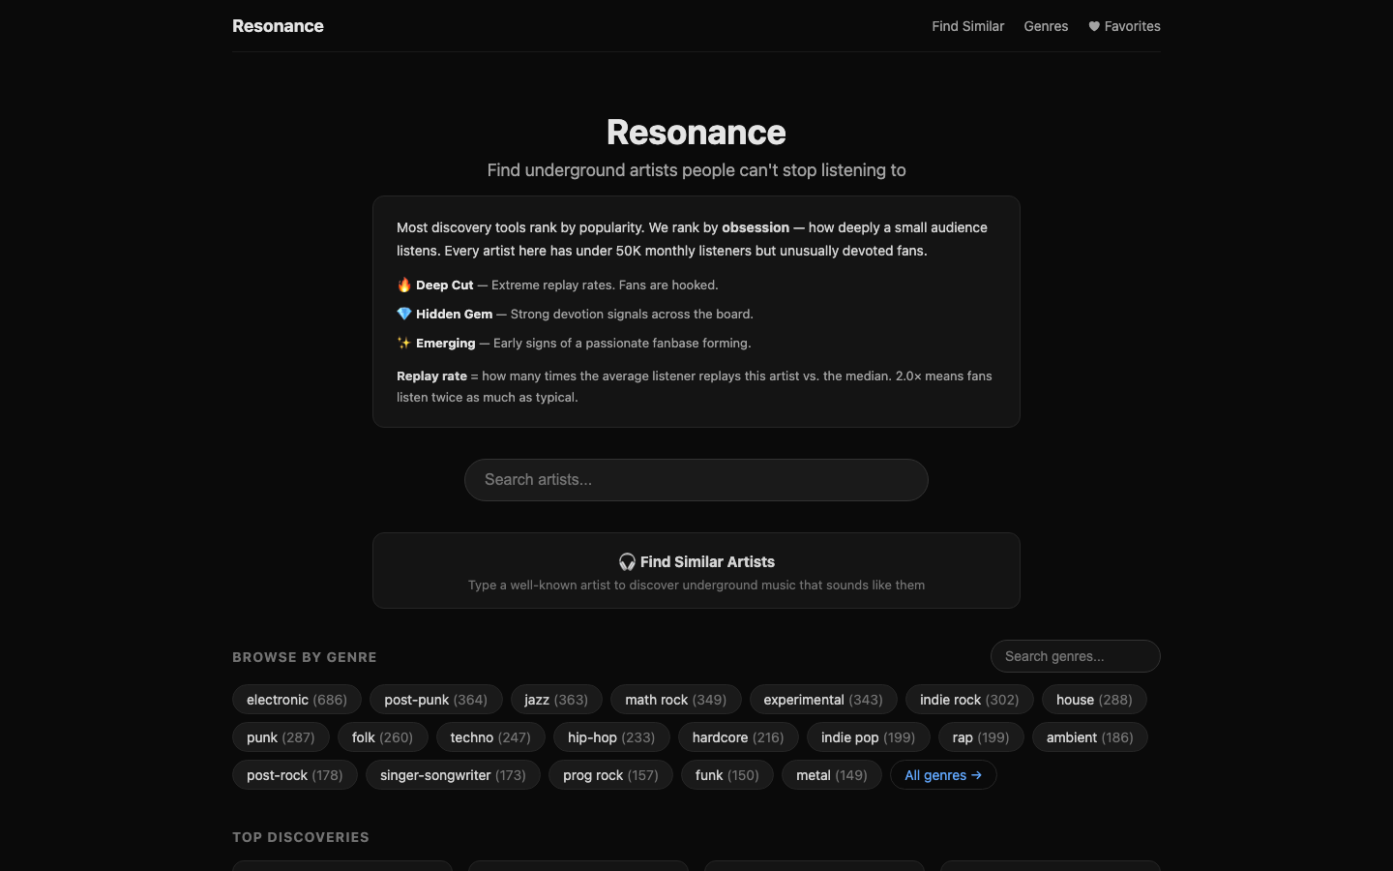Open the hip-hop genre

tap(610, 737)
